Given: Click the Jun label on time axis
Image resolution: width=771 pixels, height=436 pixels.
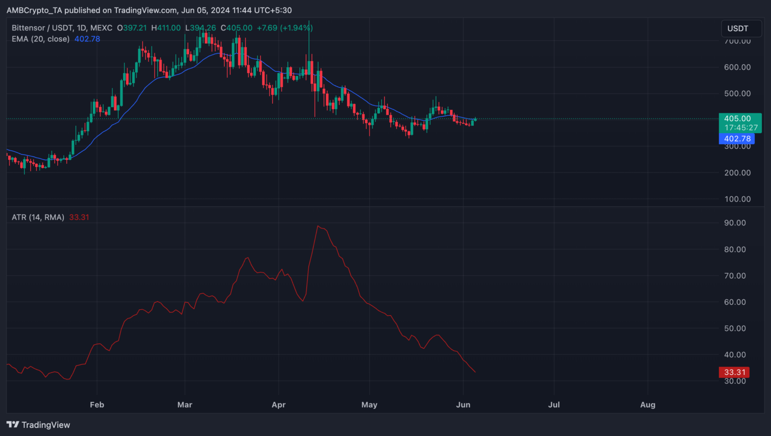Looking at the screenshot, I should [463, 405].
